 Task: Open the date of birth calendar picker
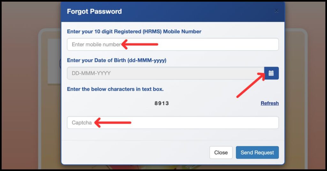271,73
